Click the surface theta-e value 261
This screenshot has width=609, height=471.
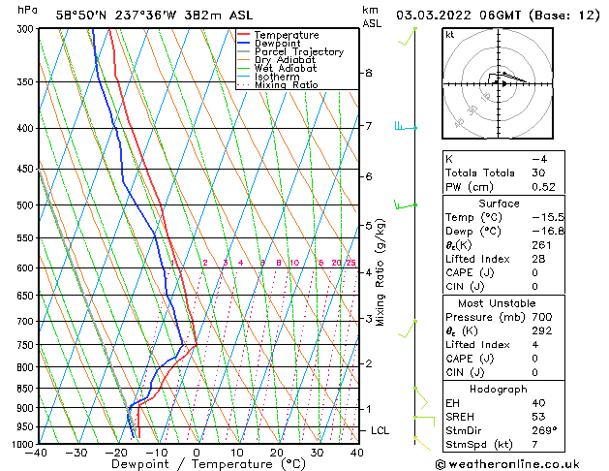coord(542,245)
